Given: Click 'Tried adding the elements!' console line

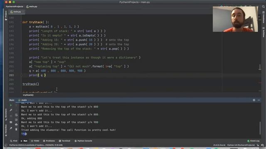Looking at the screenshot, I should point(68,130).
